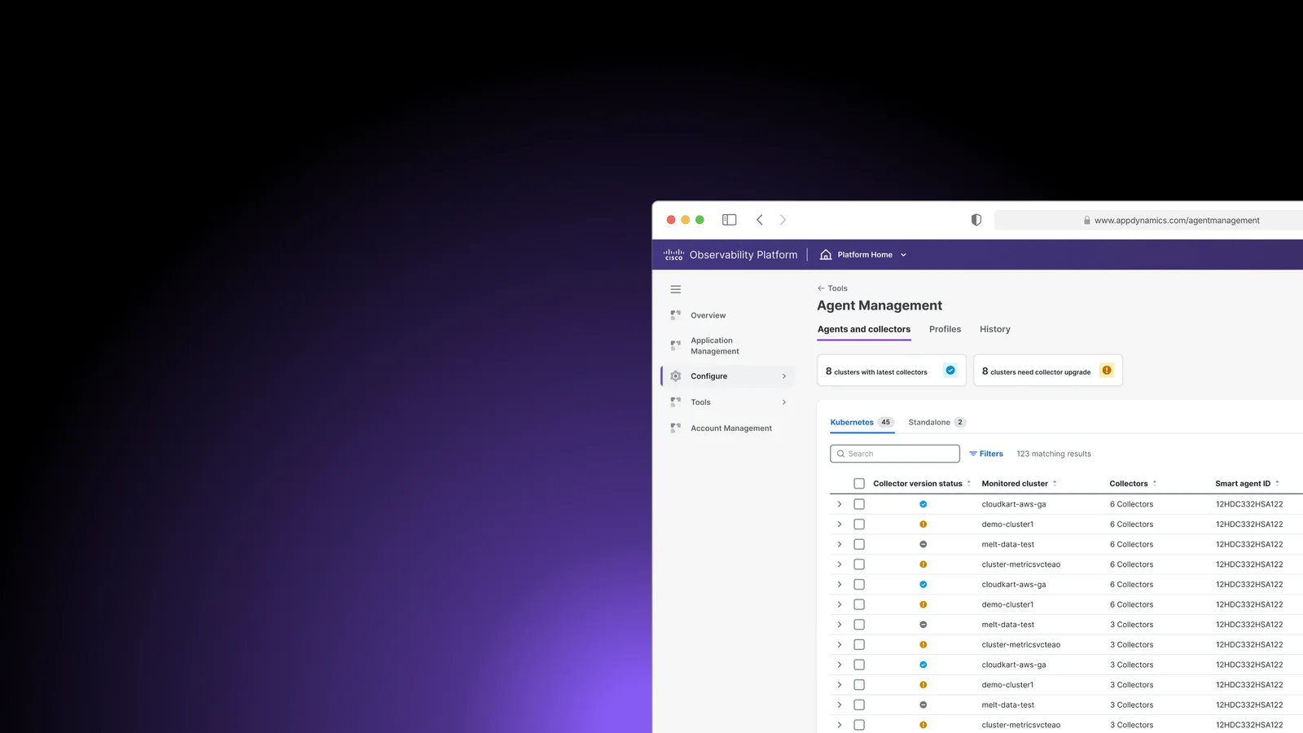Expand the first cloudkart-aws-ga row
This screenshot has width=1303, height=733.
tap(840, 504)
